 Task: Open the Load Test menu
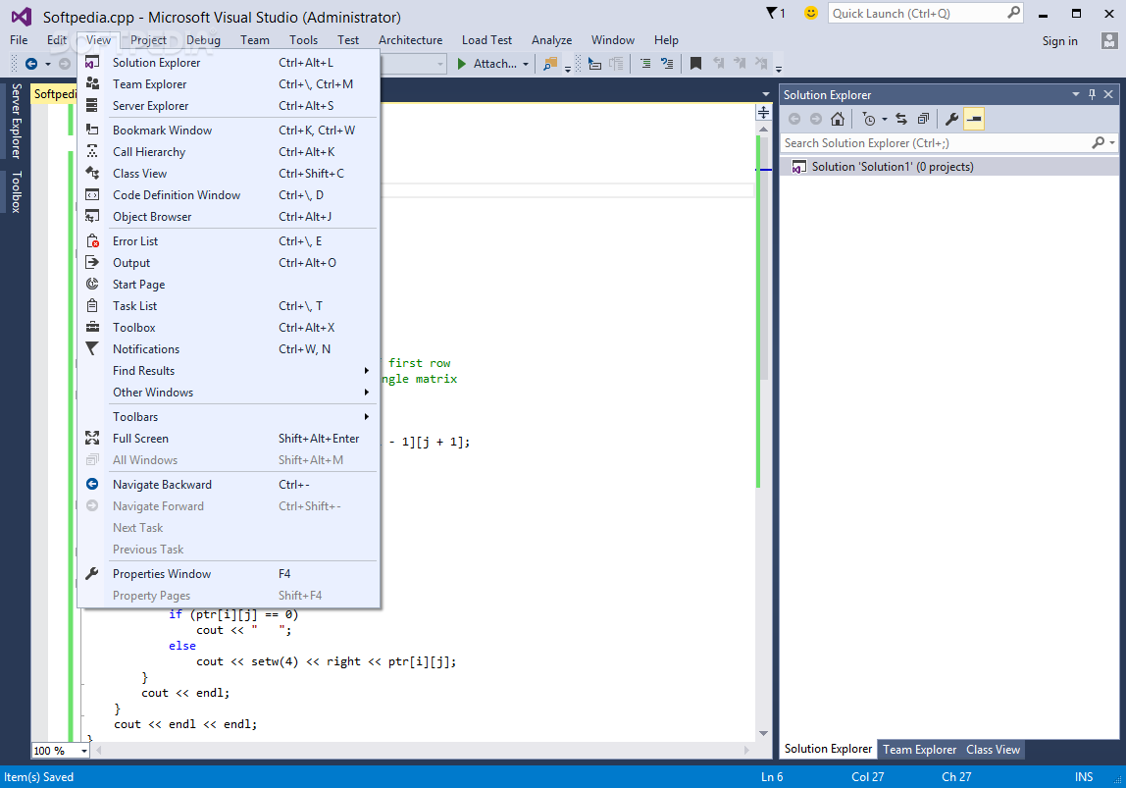pyautogui.click(x=486, y=40)
